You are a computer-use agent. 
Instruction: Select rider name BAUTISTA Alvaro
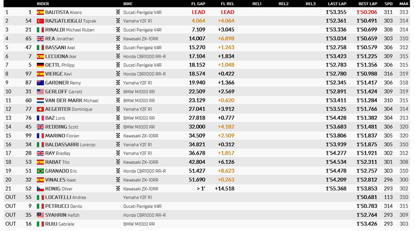64,12
